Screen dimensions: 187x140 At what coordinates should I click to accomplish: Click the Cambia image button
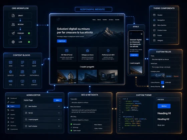(x=169, y=76)
